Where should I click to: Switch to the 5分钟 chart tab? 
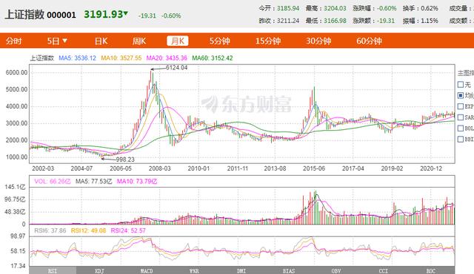[x=220, y=41]
